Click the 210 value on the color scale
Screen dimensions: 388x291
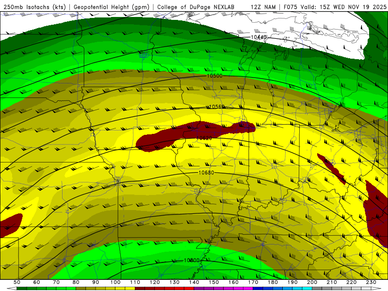click(332, 282)
